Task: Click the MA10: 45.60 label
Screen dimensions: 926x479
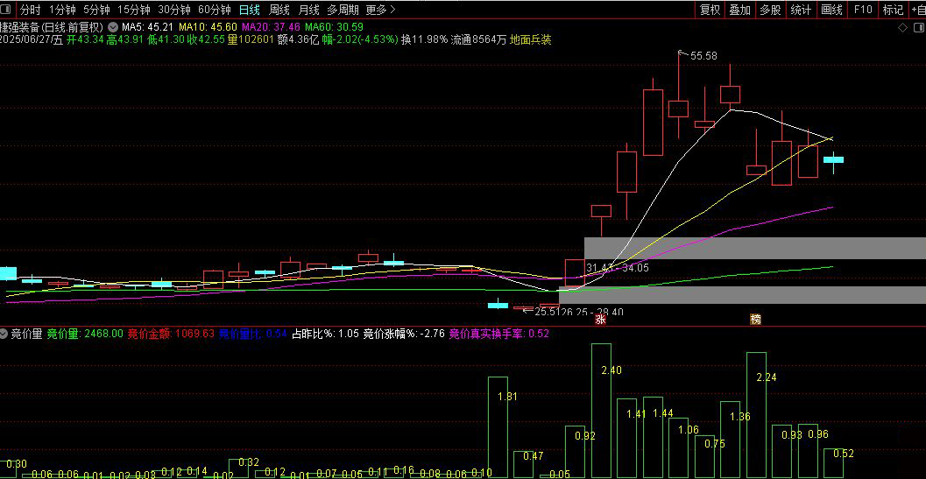Action: (x=208, y=27)
